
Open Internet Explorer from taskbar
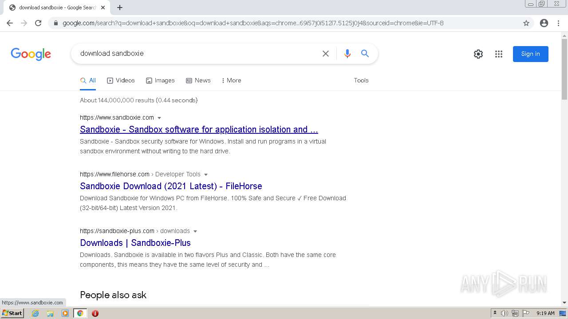[x=35, y=313]
